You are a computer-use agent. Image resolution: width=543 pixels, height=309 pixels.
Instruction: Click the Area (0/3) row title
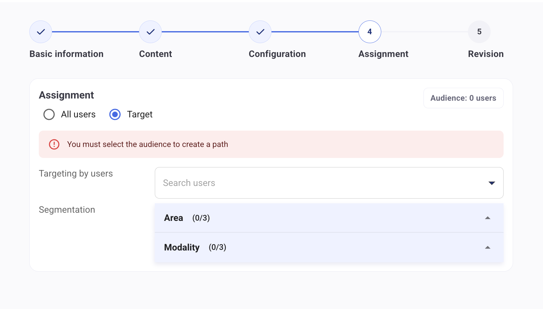tap(187, 218)
